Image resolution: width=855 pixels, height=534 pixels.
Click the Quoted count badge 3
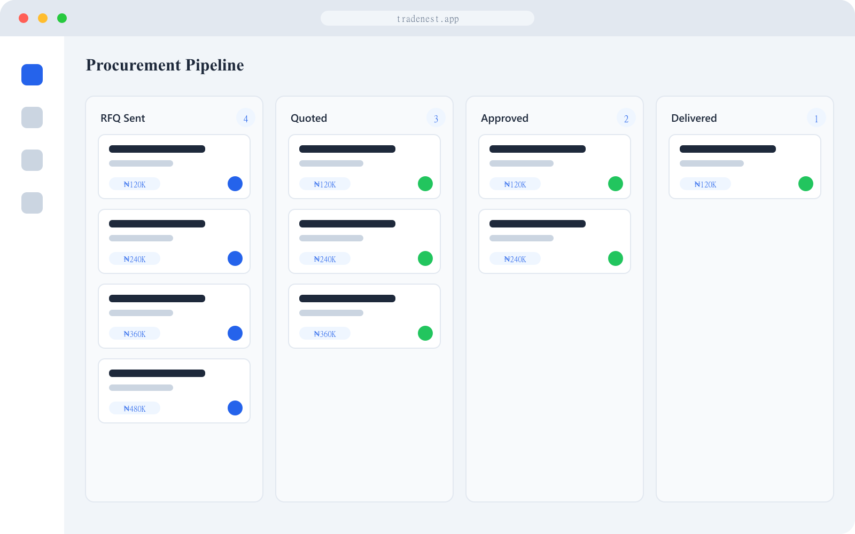[436, 118]
